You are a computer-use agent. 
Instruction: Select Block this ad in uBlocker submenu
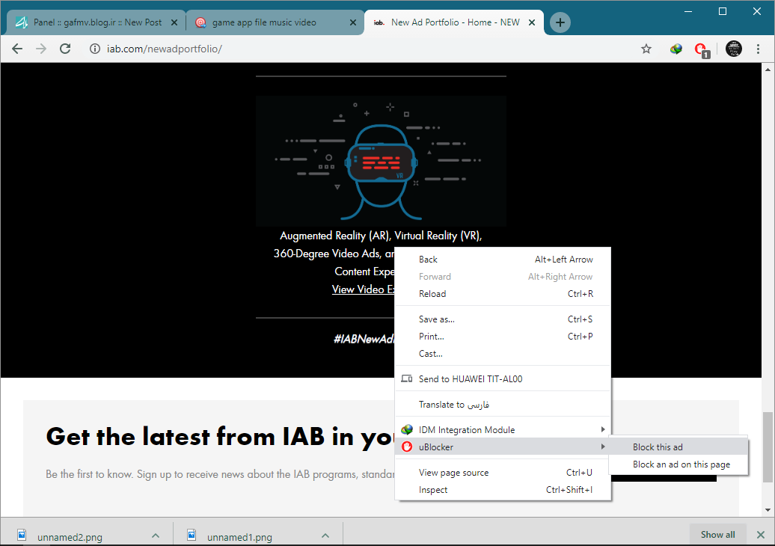click(x=678, y=447)
